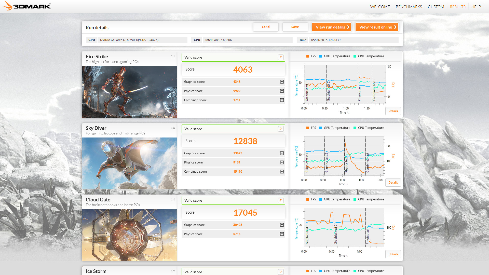Image resolution: width=489 pixels, height=275 pixels.
Task: Click Sky Diver valid score question mark
Action: point(281,129)
